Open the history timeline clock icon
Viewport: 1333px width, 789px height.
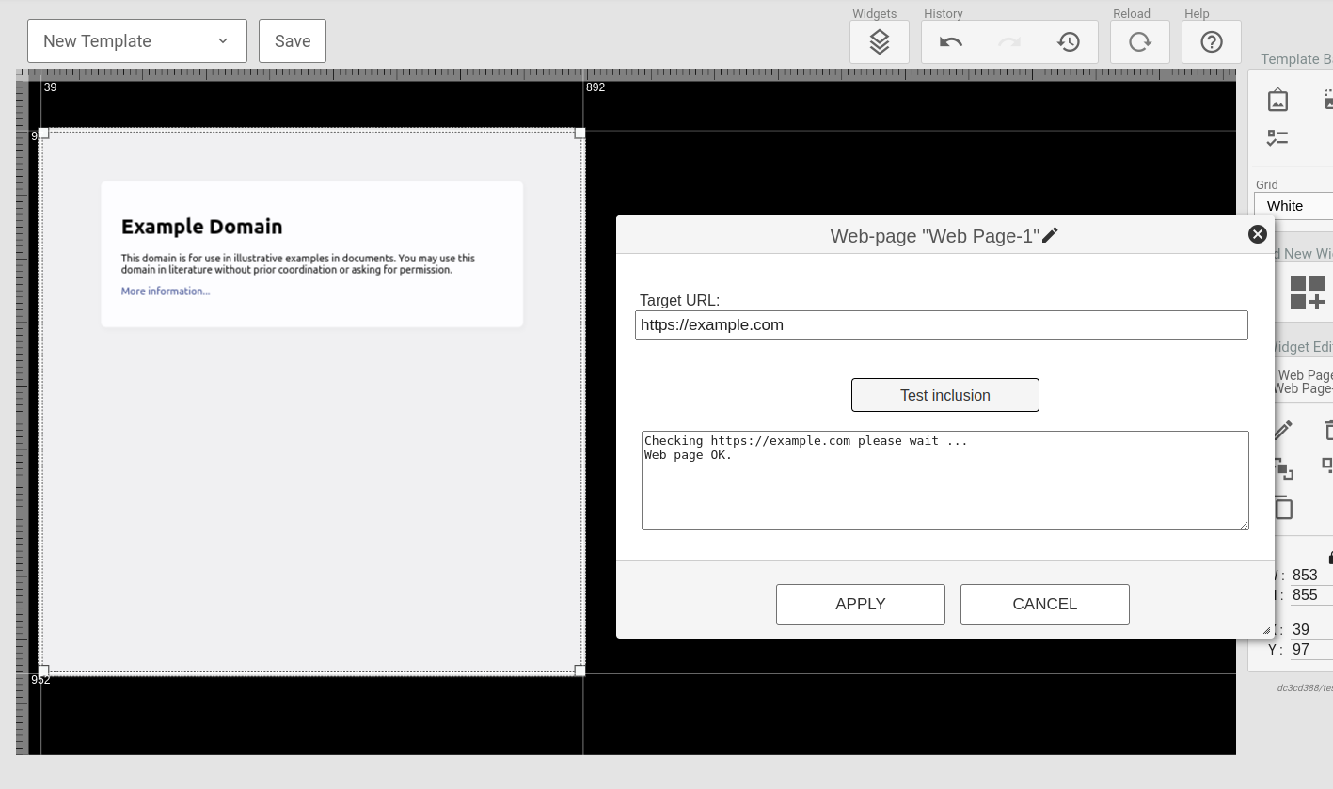(1069, 41)
